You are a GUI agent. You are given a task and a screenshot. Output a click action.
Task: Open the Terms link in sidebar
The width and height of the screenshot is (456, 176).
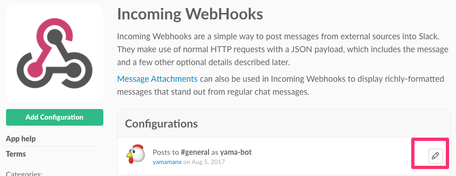click(16, 154)
